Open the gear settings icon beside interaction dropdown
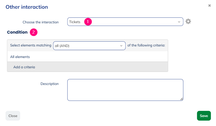 [188, 22]
